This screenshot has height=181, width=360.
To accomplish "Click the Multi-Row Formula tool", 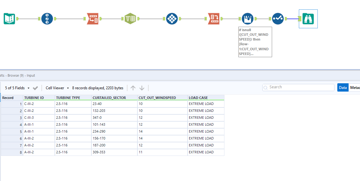I will [x=247, y=18].
